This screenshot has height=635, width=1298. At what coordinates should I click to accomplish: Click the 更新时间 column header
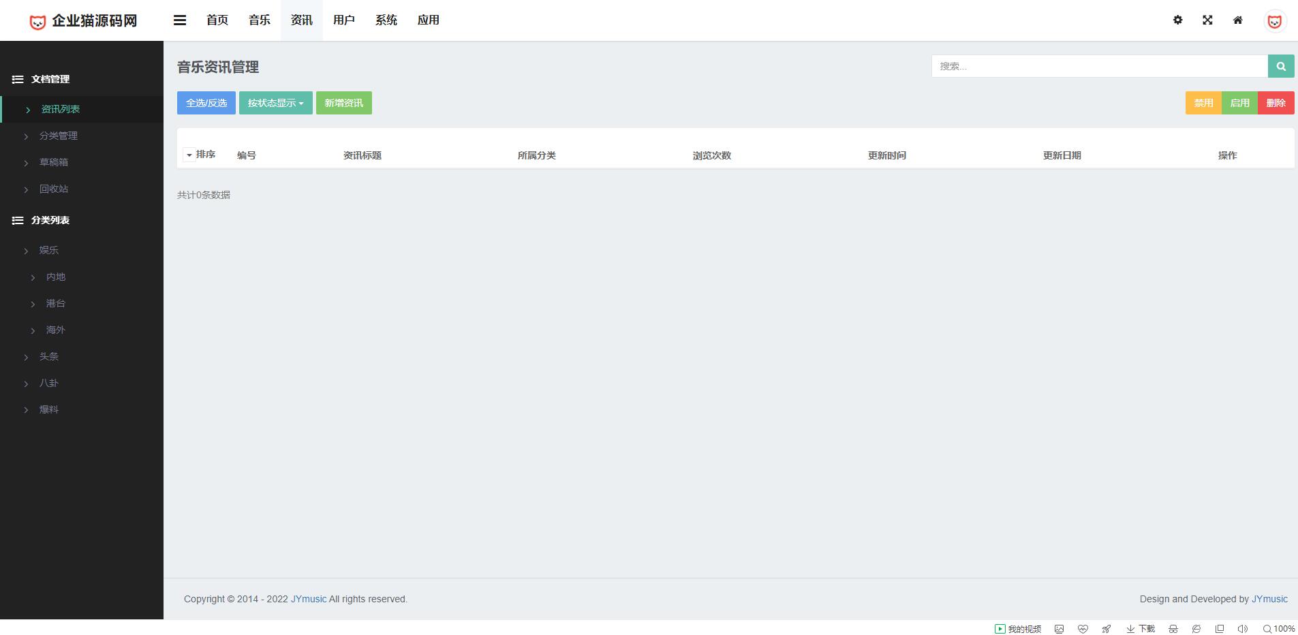click(x=887, y=155)
